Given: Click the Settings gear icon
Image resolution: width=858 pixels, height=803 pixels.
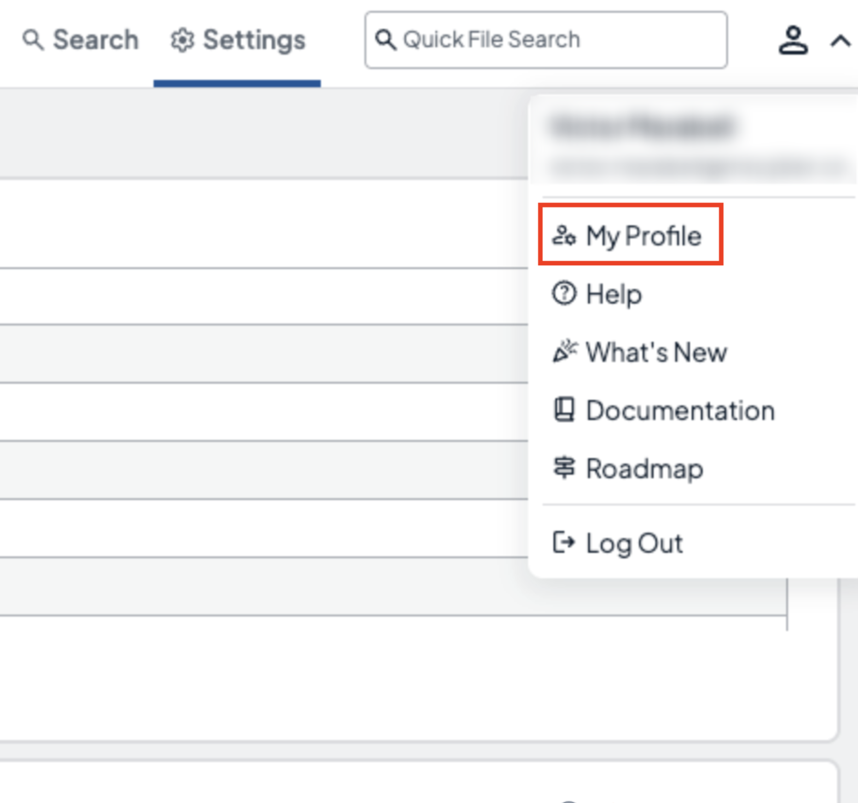Looking at the screenshot, I should pos(183,41).
